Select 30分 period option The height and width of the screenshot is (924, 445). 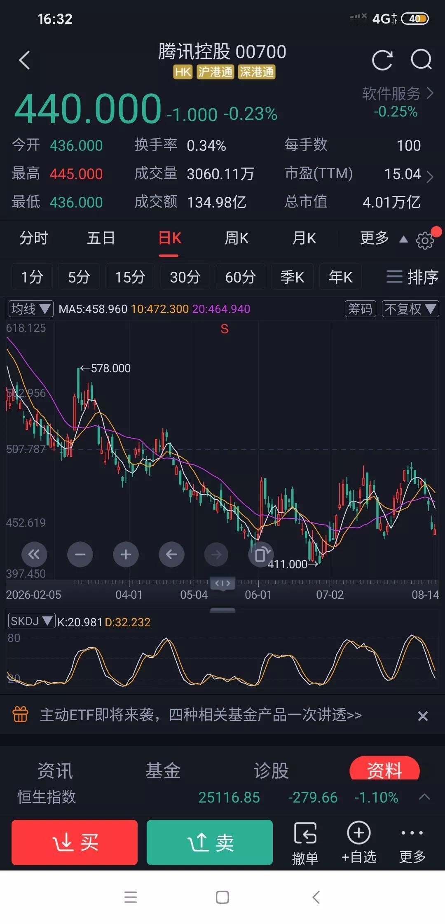pos(185,277)
